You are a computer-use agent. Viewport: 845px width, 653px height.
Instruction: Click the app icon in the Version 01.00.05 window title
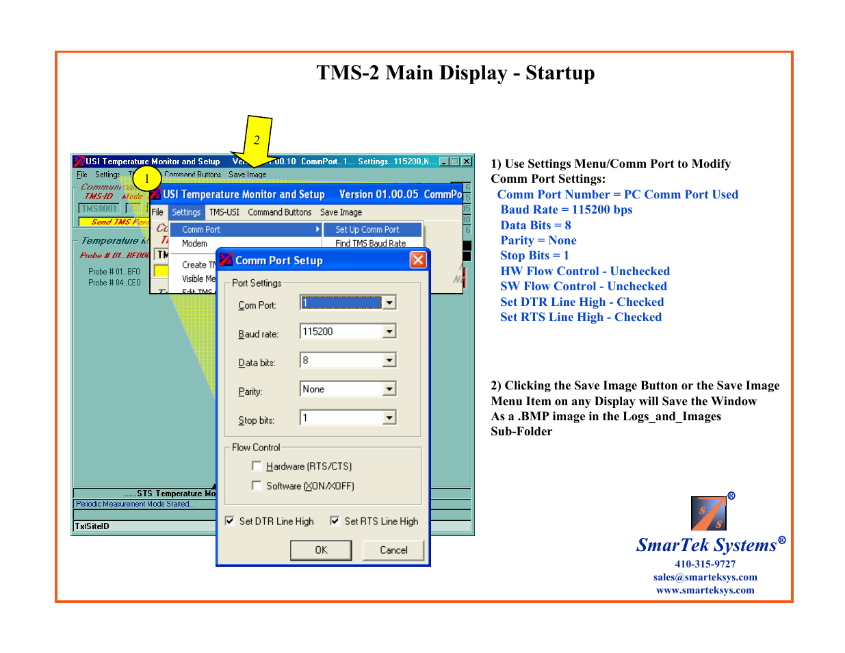tap(155, 194)
